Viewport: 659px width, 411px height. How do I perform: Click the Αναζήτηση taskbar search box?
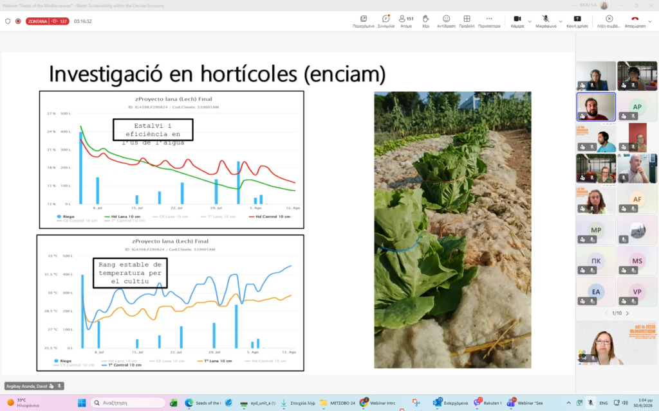pos(128,403)
